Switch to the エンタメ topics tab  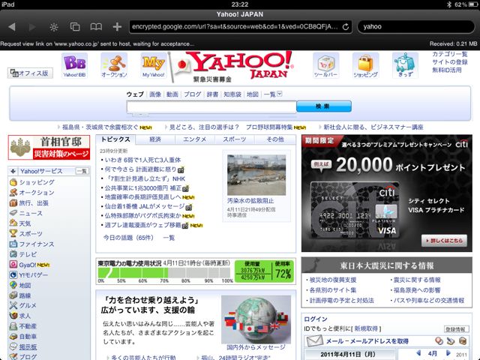[x=195, y=139]
